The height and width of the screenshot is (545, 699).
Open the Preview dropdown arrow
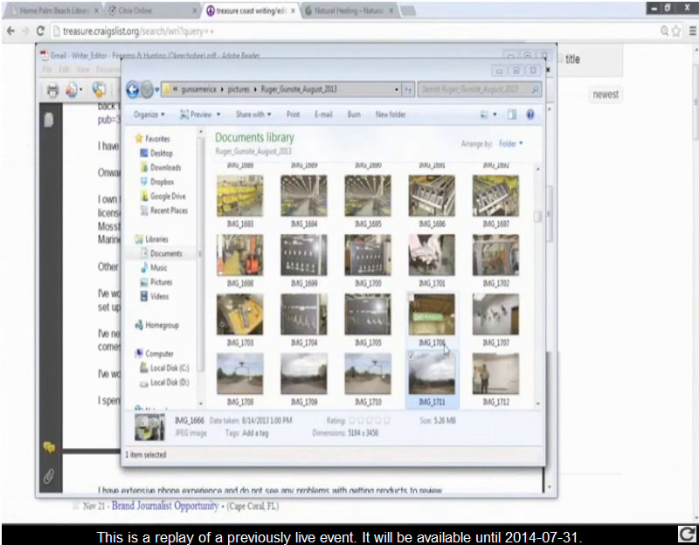[x=218, y=114]
